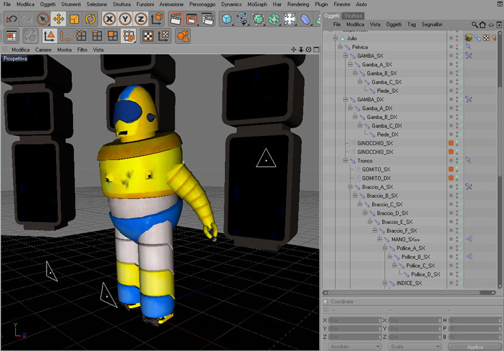Click the Undo arrow icon
Screen dimensions: 504x351
(11, 19)
